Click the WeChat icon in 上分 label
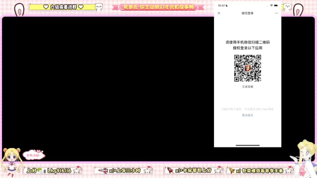Viewport: 317px width, 178px height. 40,171
